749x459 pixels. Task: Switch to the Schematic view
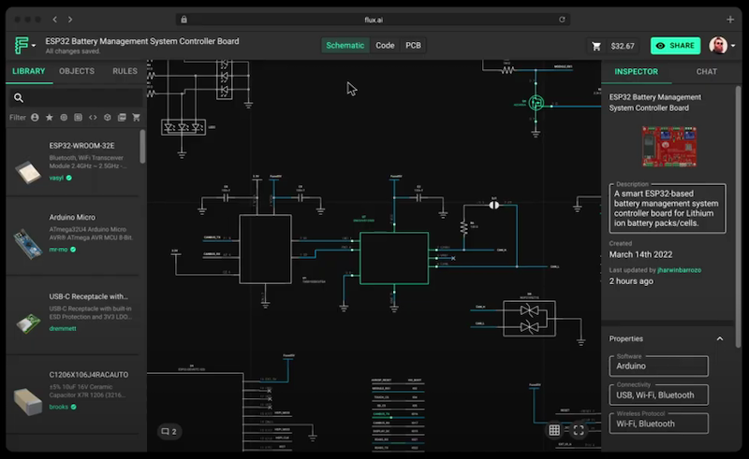tap(345, 45)
